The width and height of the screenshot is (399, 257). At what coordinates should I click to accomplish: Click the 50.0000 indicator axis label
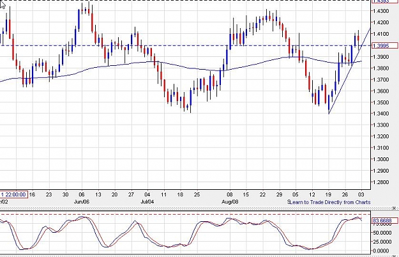click(382, 233)
